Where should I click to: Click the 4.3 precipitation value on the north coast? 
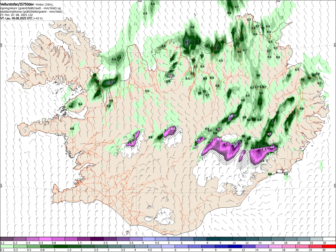click(187, 42)
